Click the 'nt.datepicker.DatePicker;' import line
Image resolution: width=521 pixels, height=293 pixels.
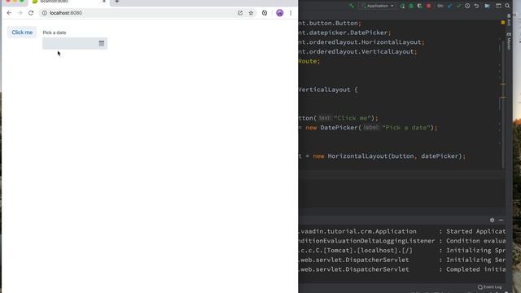click(344, 33)
